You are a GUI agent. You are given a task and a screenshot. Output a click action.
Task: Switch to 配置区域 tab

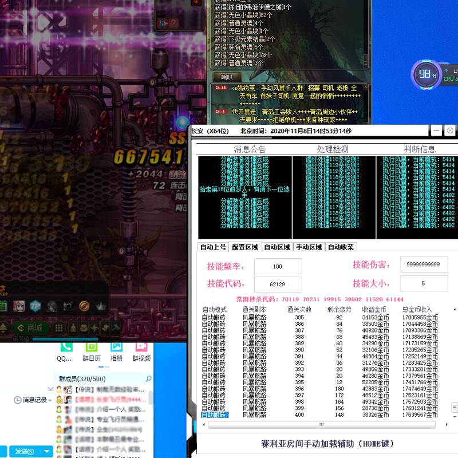(245, 247)
